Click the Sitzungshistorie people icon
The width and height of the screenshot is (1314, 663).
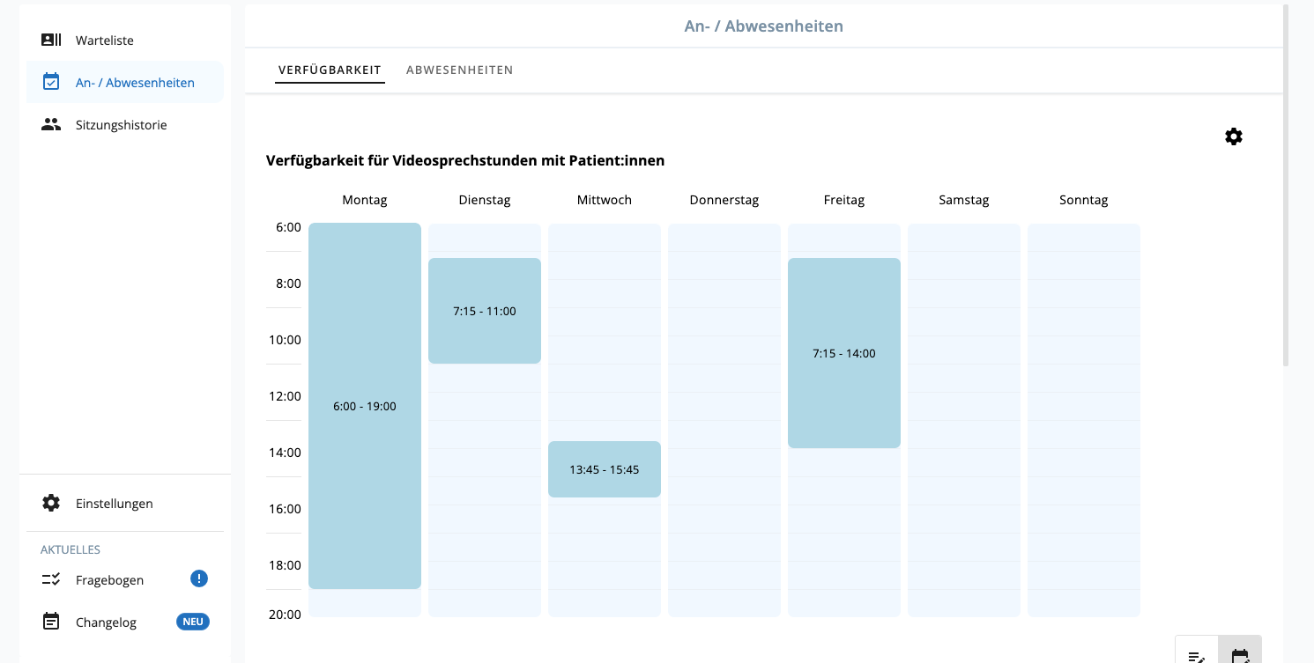[x=51, y=124]
